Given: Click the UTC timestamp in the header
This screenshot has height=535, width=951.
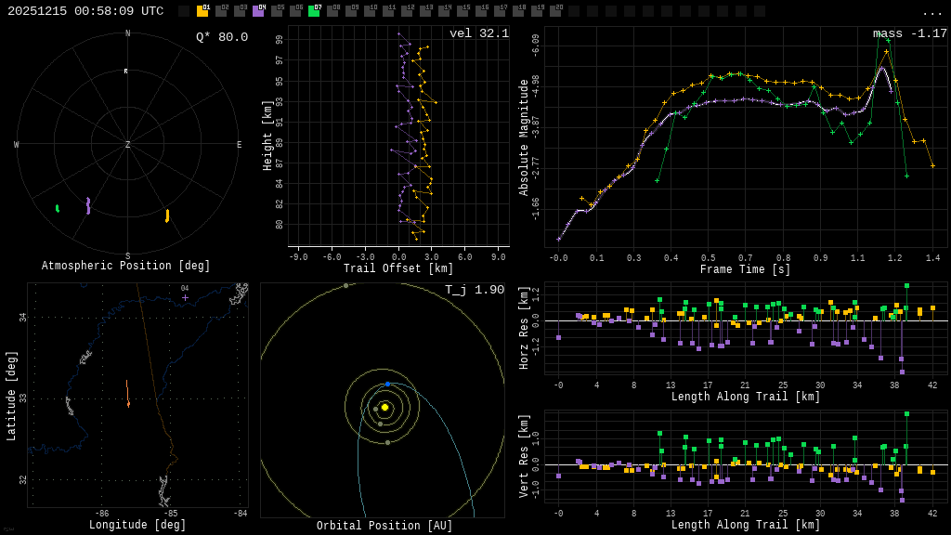Looking at the screenshot, I should point(85,11).
